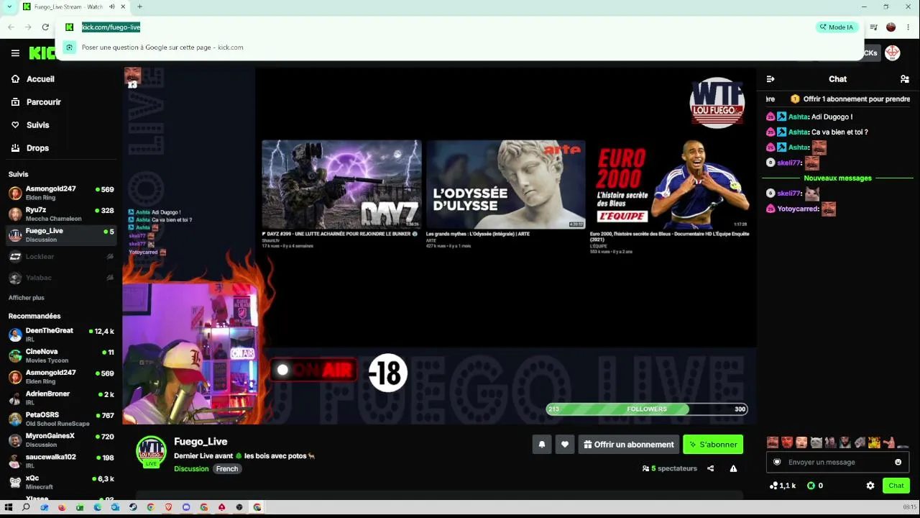Open offline channel Yalabac

pyautogui.click(x=61, y=278)
